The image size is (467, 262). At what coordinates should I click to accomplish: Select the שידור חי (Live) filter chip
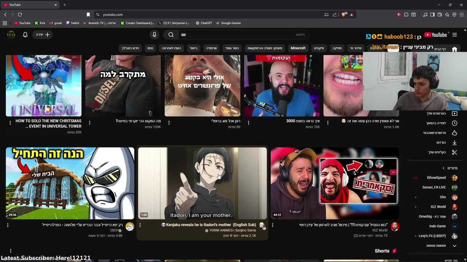(x=356, y=48)
